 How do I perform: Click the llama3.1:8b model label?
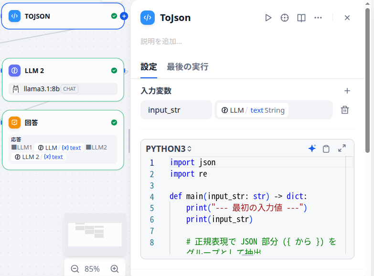click(42, 89)
